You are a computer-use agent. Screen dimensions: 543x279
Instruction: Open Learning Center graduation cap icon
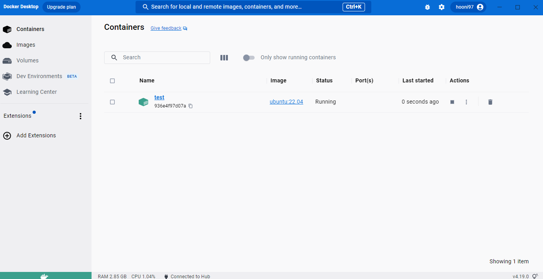click(x=7, y=92)
